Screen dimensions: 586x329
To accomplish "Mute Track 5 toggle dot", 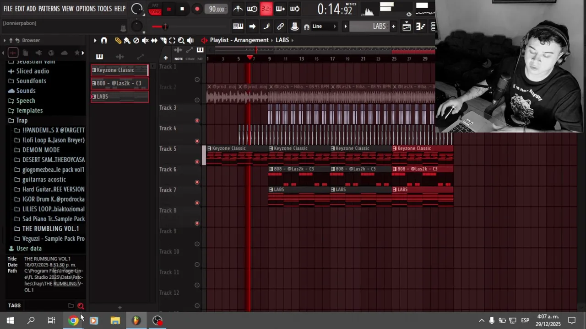I will tap(197, 162).
